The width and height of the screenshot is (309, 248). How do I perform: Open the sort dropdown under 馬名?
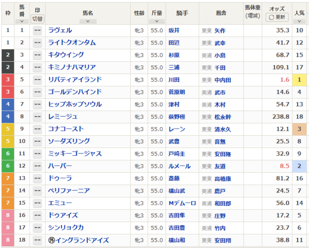88,21
